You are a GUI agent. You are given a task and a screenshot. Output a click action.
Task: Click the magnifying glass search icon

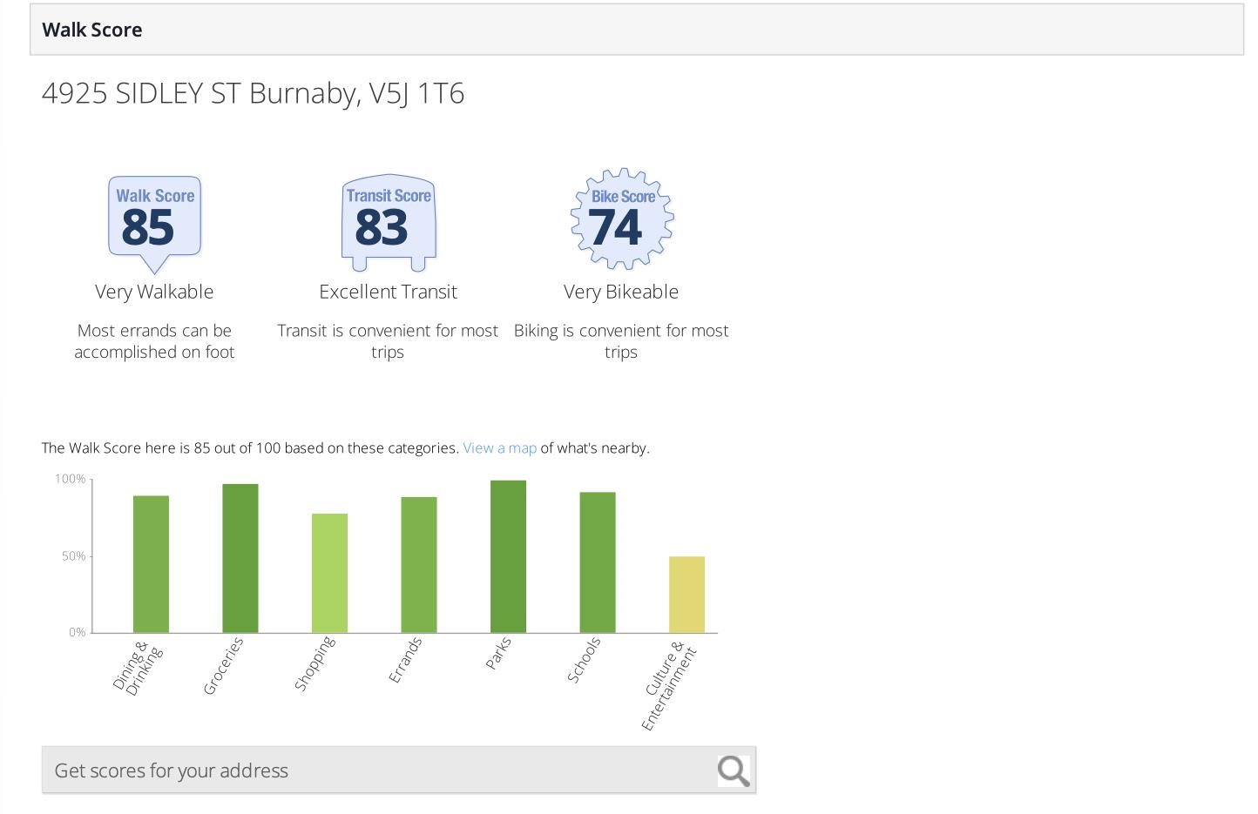pos(734,770)
